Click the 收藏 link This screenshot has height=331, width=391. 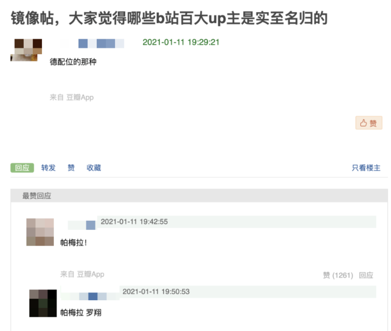tap(94, 168)
